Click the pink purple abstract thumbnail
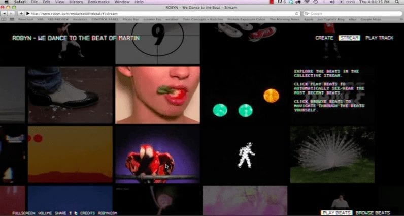Screen dimensions: 404x216 pyautogui.click(x=245, y=200)
